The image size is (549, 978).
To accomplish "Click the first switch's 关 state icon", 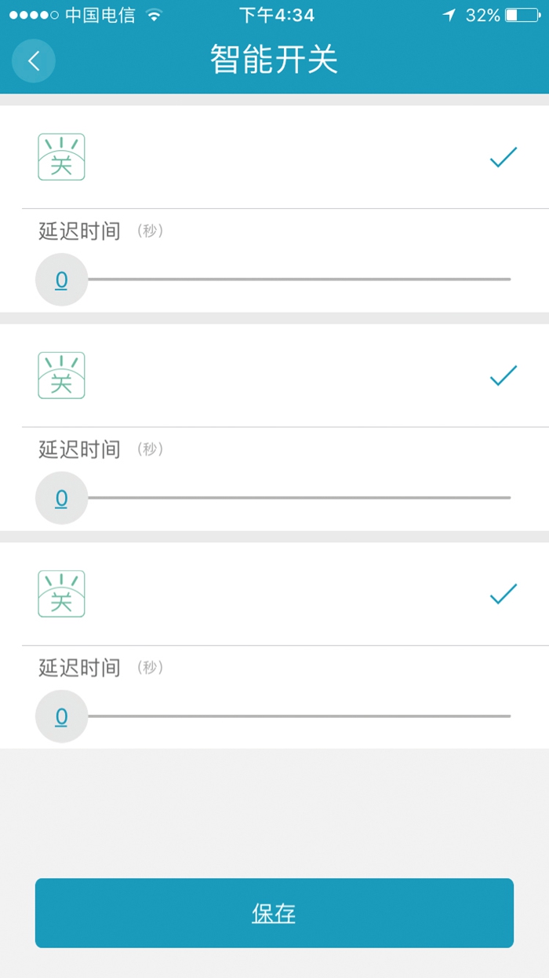I will (61, 156).
